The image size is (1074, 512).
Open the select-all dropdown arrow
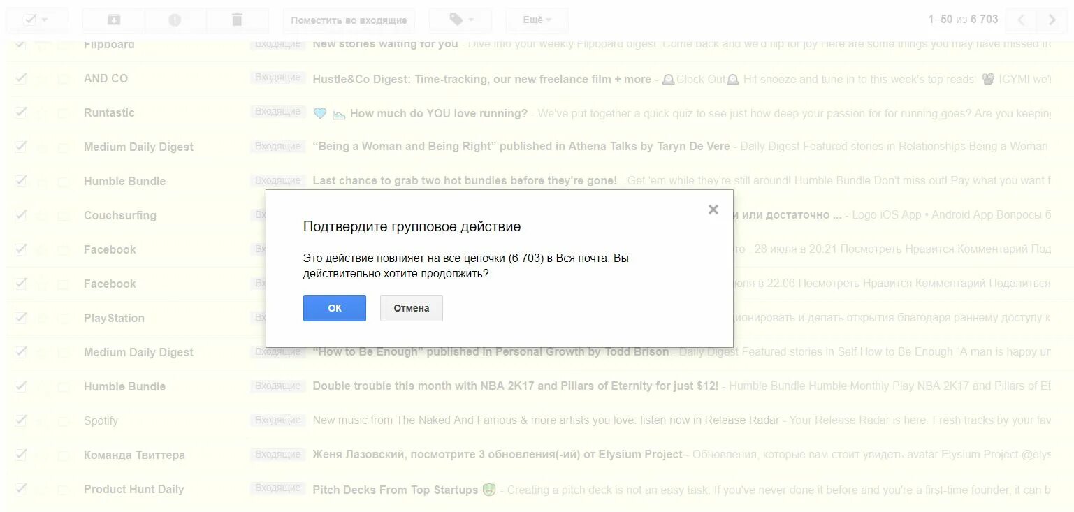45,20
